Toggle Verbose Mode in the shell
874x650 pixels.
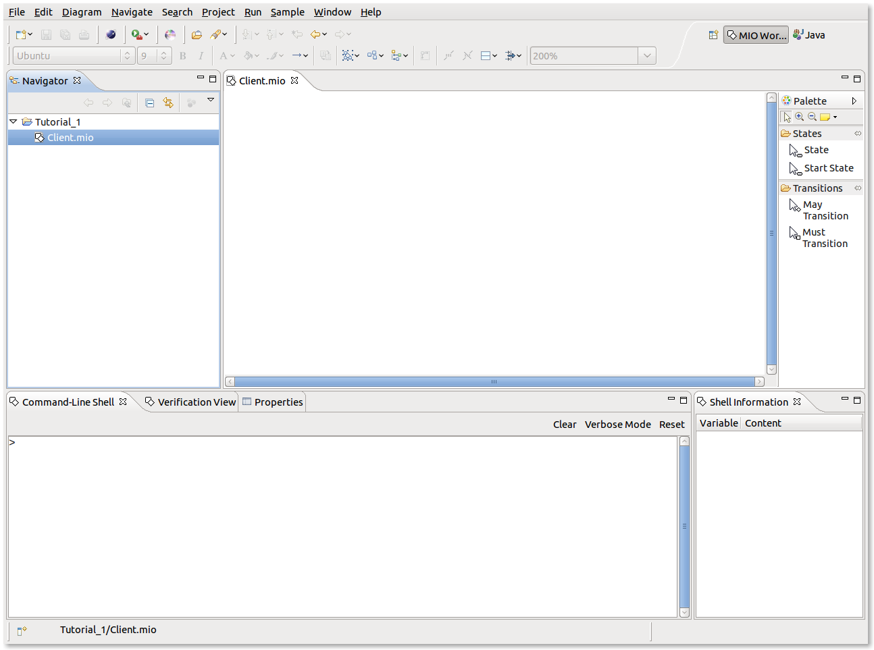pyautogui.click(x=617, y=425)
